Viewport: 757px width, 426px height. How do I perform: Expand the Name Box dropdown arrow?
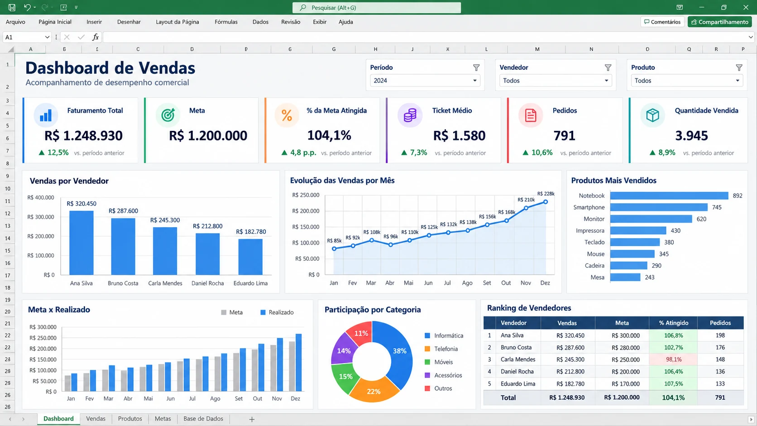pos(47,37)
